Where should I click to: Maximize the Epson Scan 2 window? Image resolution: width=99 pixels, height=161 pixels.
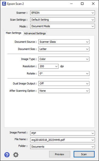(x=82, y=4)
